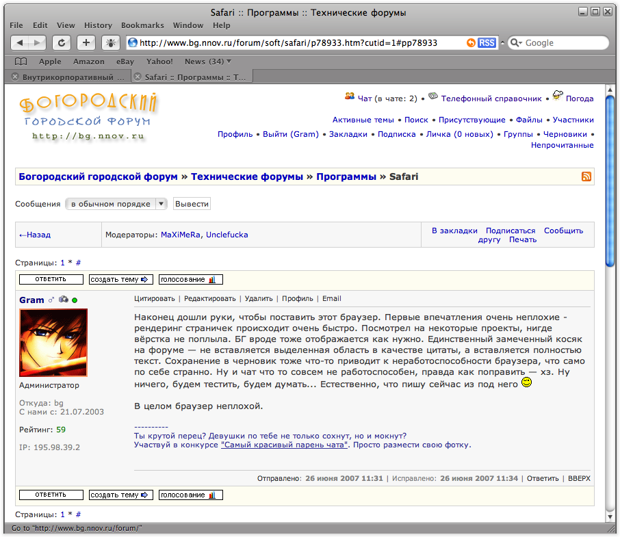Close the Safari :: Программы tab
This screenshot has width=620, height=537.
(138, 77)
